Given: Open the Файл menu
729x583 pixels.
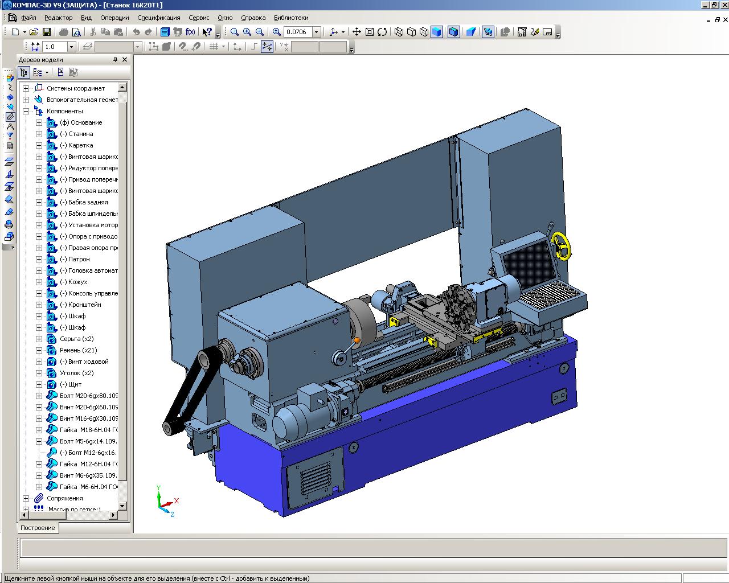Looking at the screenshot, I should click(28, 18).
